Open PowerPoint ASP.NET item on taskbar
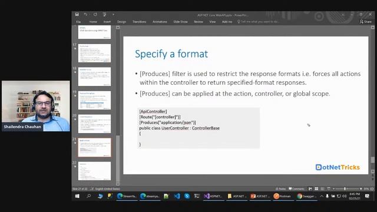 tap(260, 196)
